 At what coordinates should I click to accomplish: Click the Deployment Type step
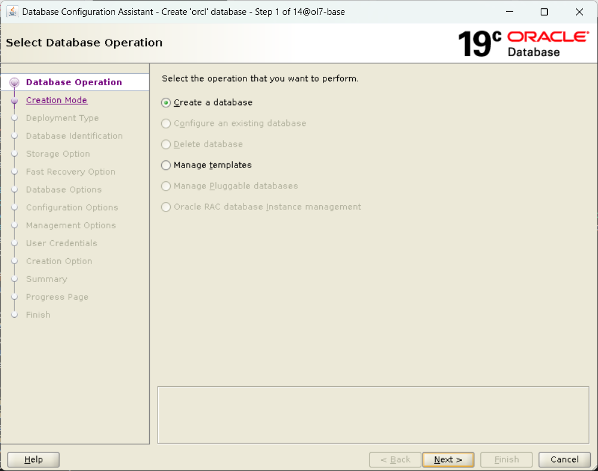pyautogui.click(x=62, y=118)
